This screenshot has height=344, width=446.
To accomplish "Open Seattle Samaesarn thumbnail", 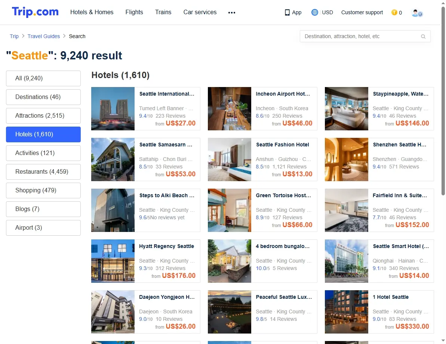I will [x=113, y=159].
